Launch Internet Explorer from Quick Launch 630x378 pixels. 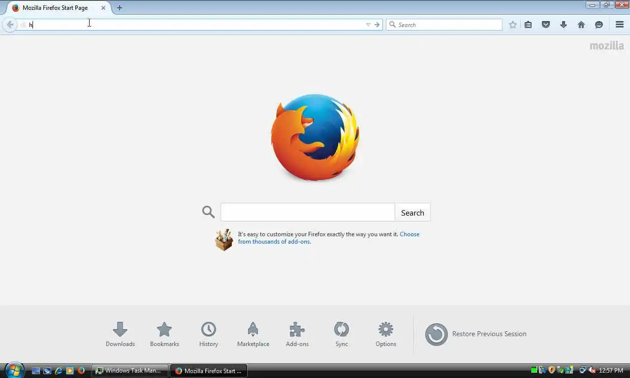tap(59, 371)
